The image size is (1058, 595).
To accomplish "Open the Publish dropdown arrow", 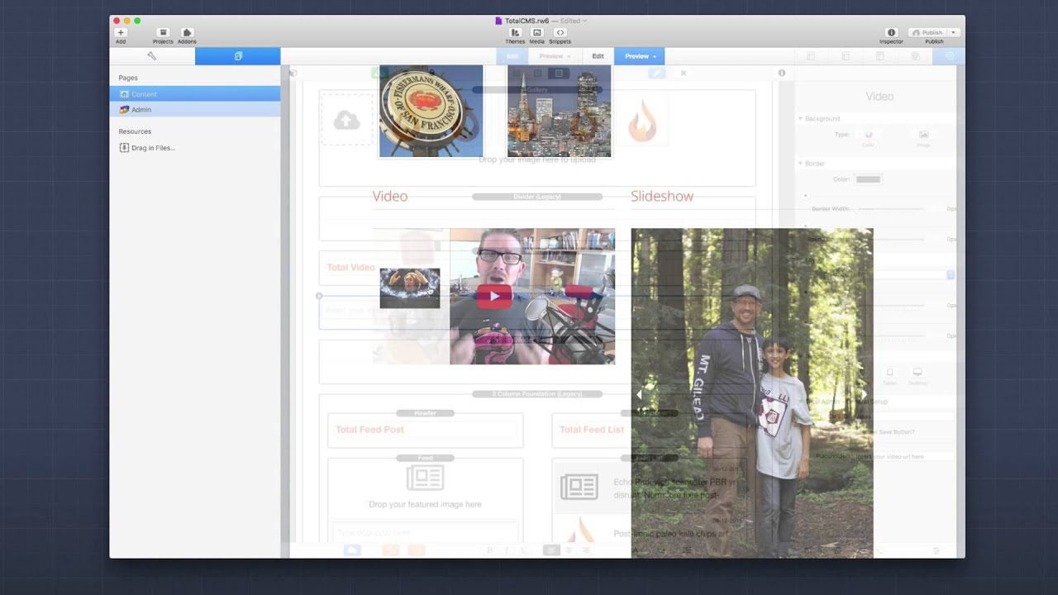I will tap(953, 32).
